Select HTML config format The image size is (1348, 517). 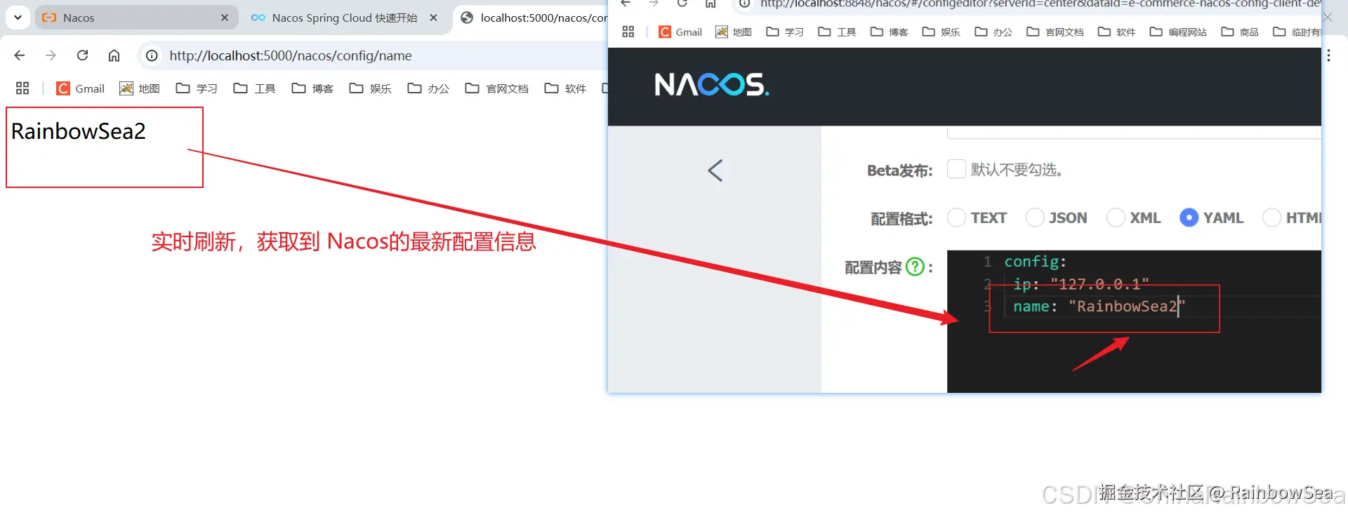click(1271, 218)
